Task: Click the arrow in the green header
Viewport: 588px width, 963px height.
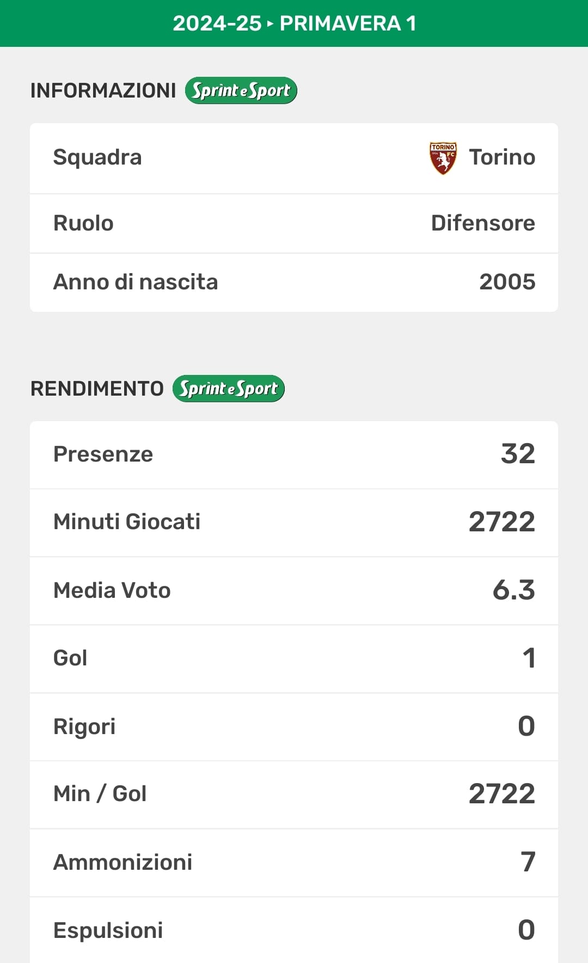Action: [x=271, y=23]
